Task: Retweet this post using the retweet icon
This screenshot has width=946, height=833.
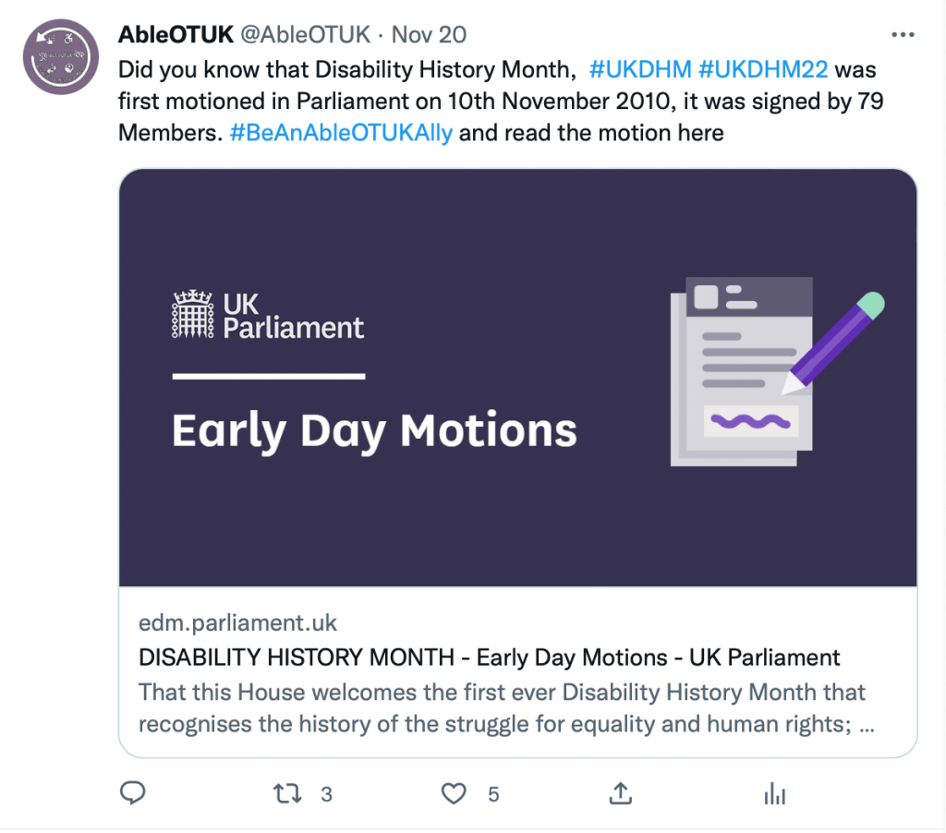Action: point(289,793)
